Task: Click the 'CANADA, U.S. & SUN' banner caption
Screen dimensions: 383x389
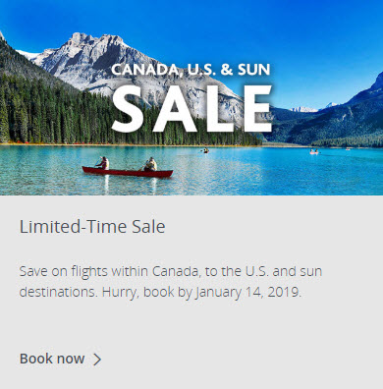Action: (x=191, y=70)
